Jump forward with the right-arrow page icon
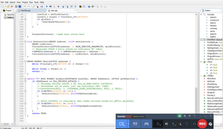 click(x=67, y=6)
